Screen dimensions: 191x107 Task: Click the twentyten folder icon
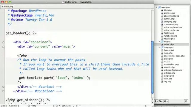click(x=159, y=7)
